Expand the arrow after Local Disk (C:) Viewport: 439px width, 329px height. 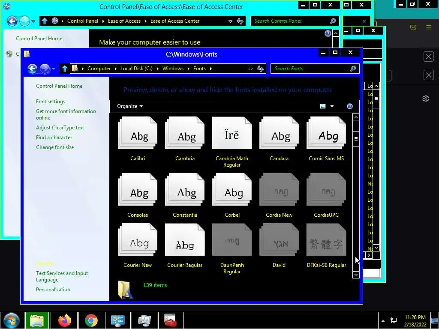click(x=158, y=69)
